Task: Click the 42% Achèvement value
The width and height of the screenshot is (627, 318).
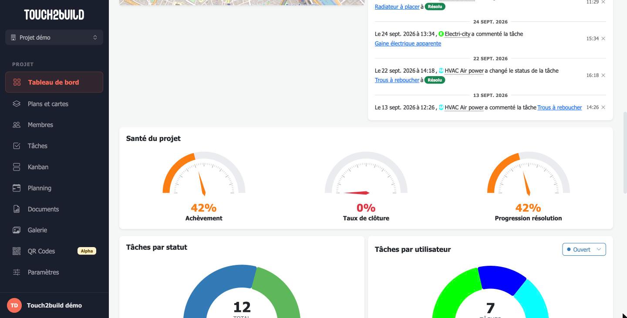Action: 204,208
